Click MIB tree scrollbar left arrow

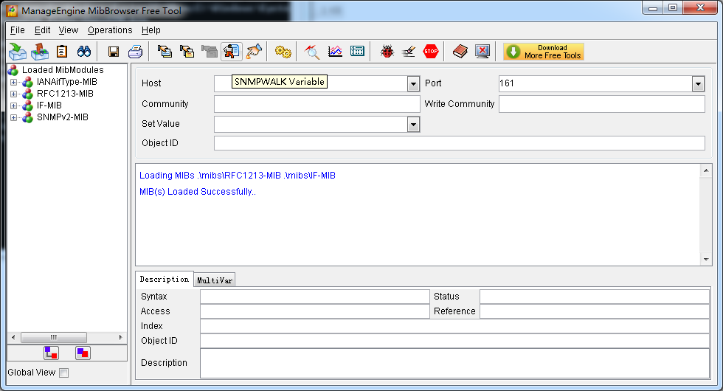click(13, 338)
